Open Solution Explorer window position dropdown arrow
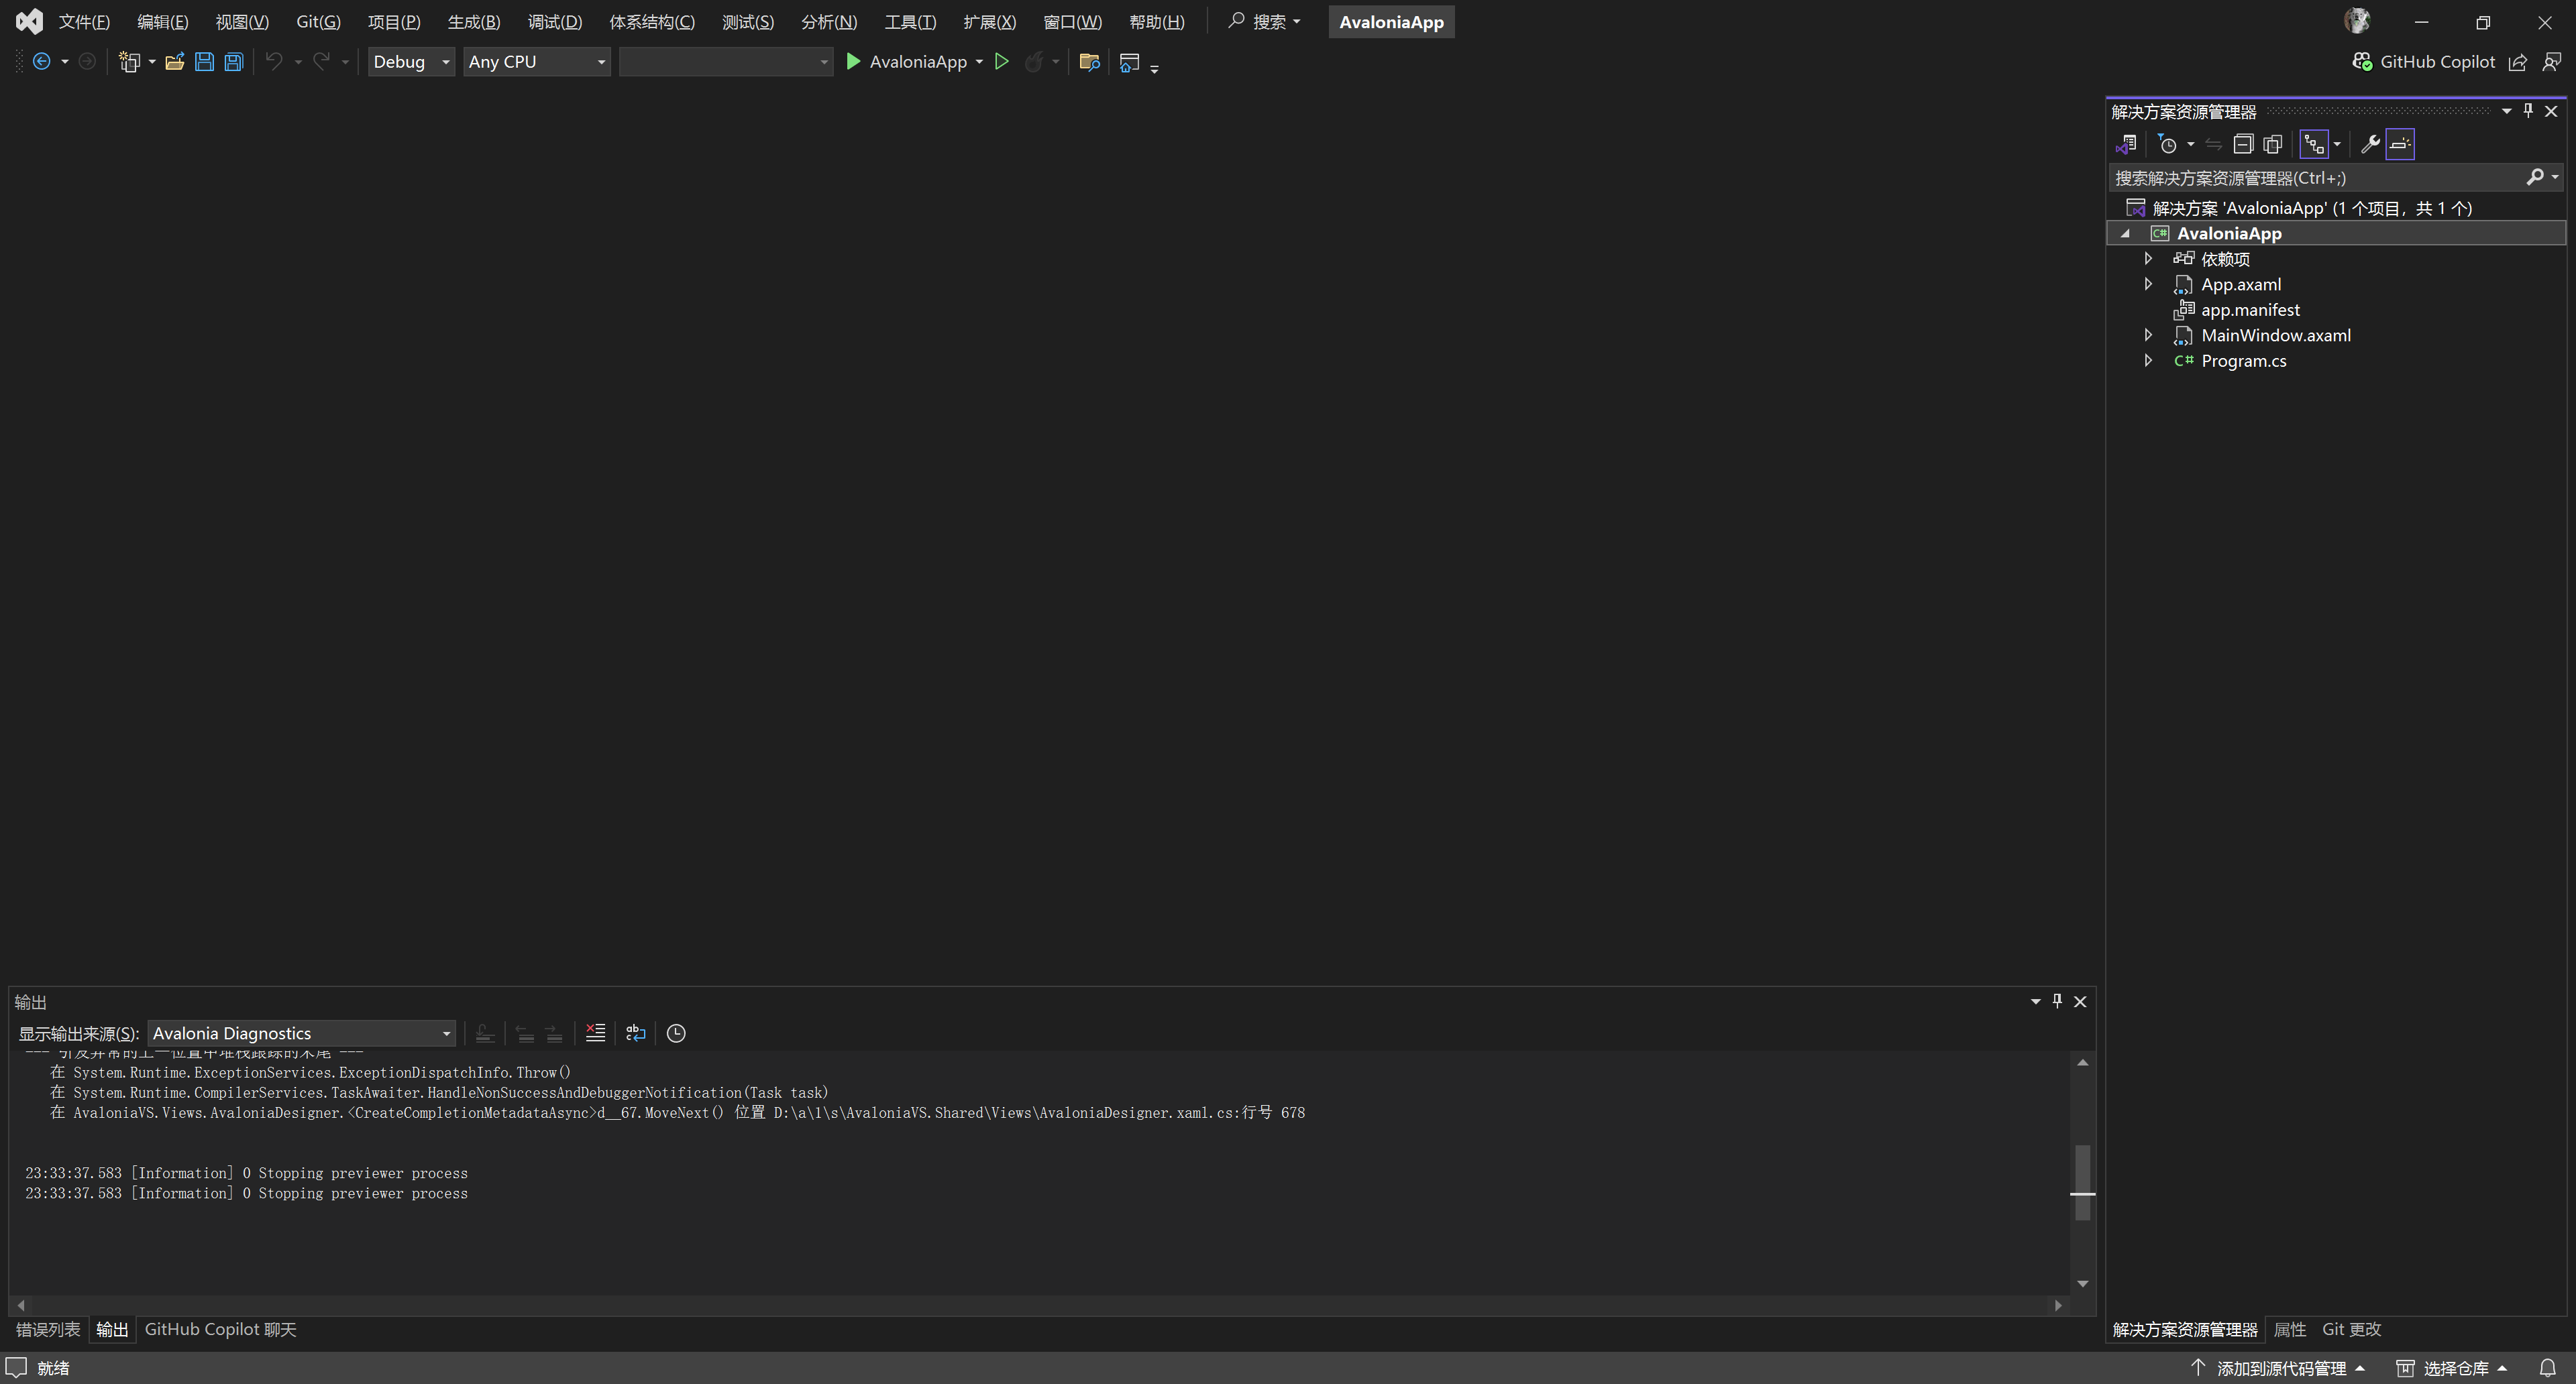 click(x=2506, y=111)
